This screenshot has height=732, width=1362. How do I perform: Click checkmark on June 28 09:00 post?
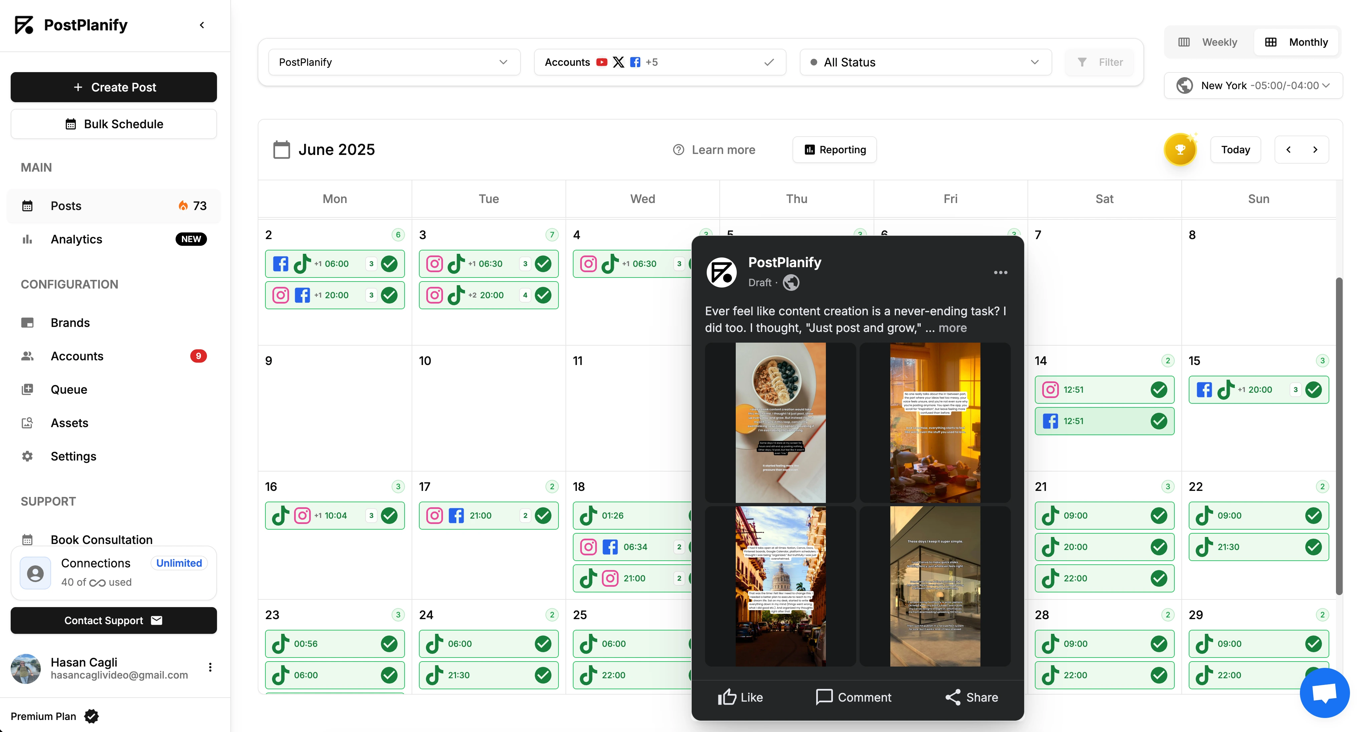point(1159,644)
